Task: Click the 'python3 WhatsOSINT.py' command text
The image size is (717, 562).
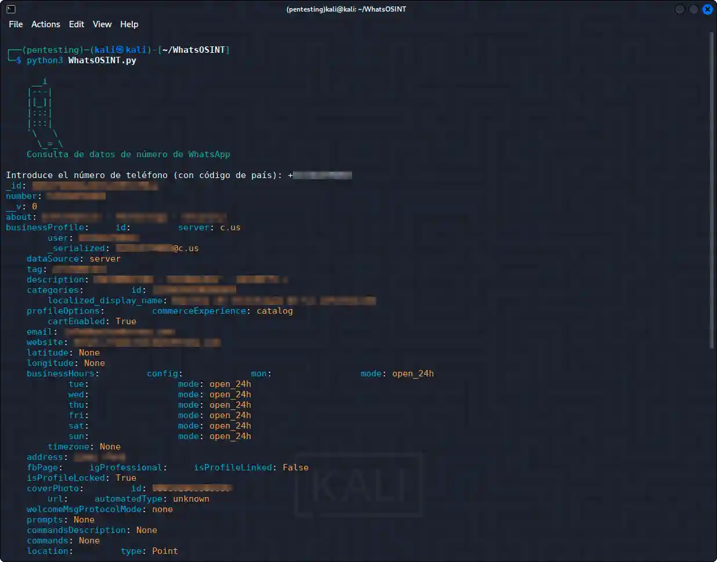Action: [81, 60]
